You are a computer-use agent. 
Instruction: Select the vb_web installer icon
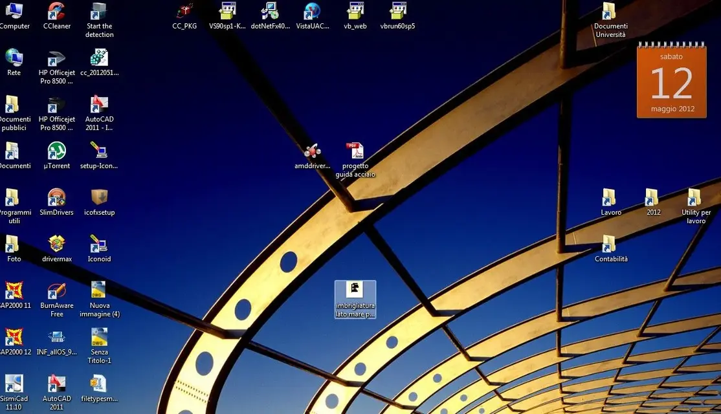(x=355, y=16)
